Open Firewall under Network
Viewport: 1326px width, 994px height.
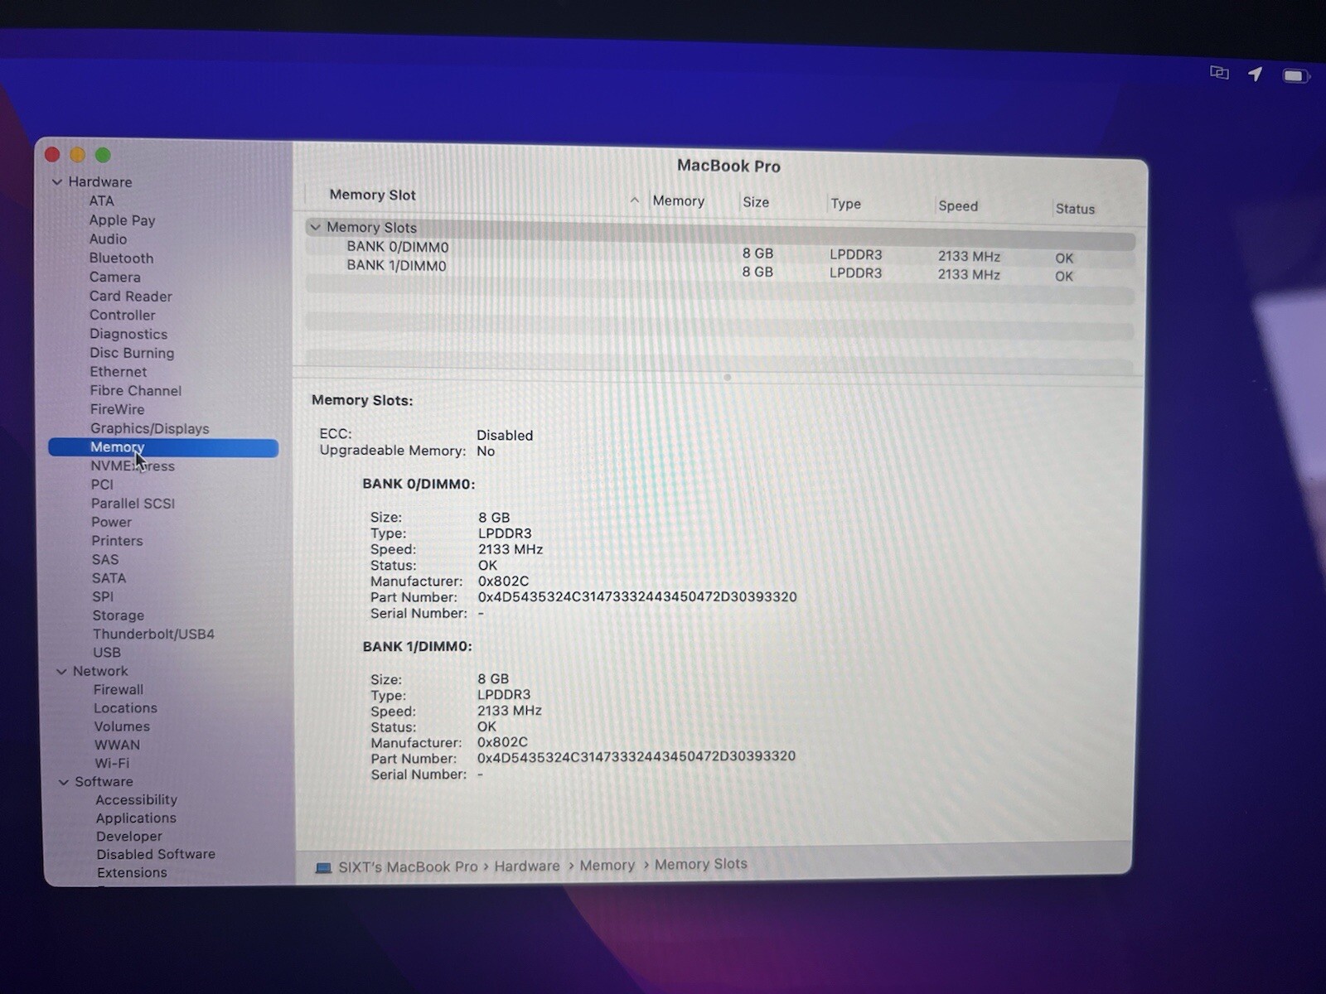click(x=118, y=690)
